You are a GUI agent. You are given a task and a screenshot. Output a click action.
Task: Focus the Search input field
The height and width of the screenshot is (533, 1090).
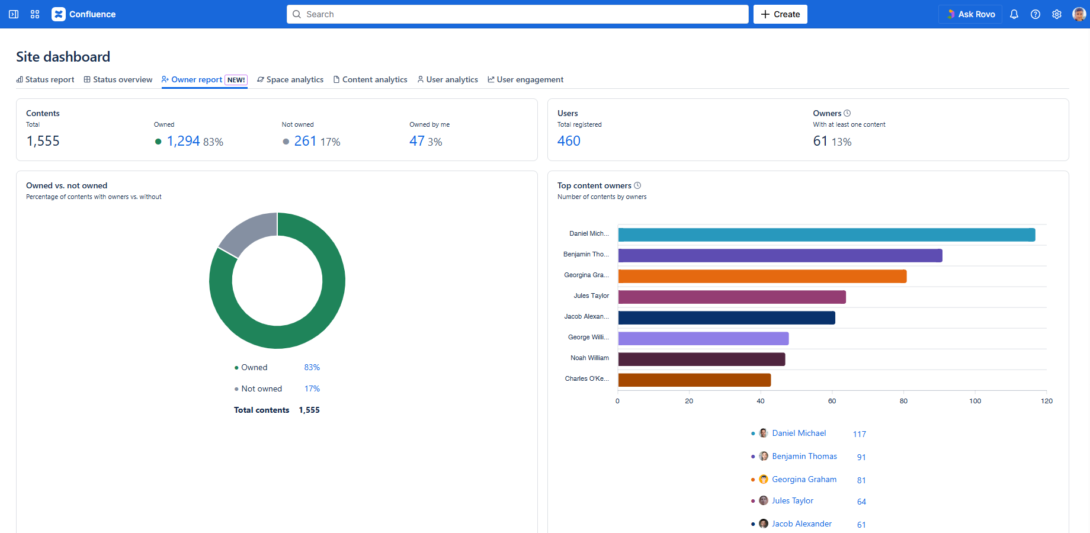point(518,14)
